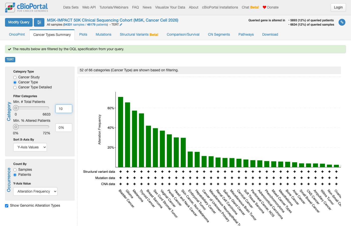Image resolution: width=351 pixels, height=226 pixels.
Task: Open Chat Beta in top navigation
Action: [x=250, y=7]
